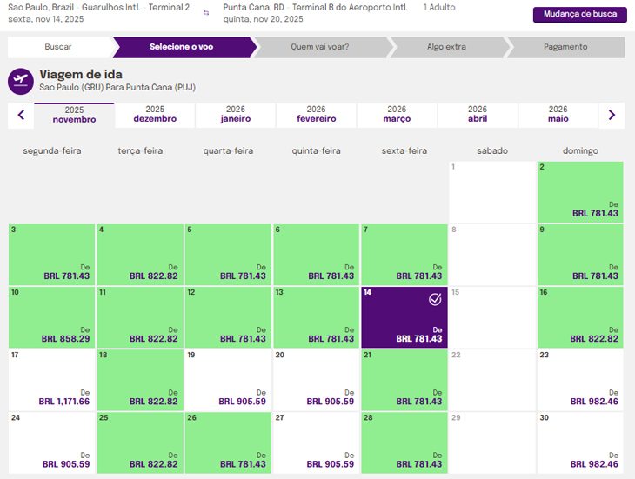Pick November 5 departure date
This screenshot has width=635, height=479.
pyautogui.click(x=228, y=255)
